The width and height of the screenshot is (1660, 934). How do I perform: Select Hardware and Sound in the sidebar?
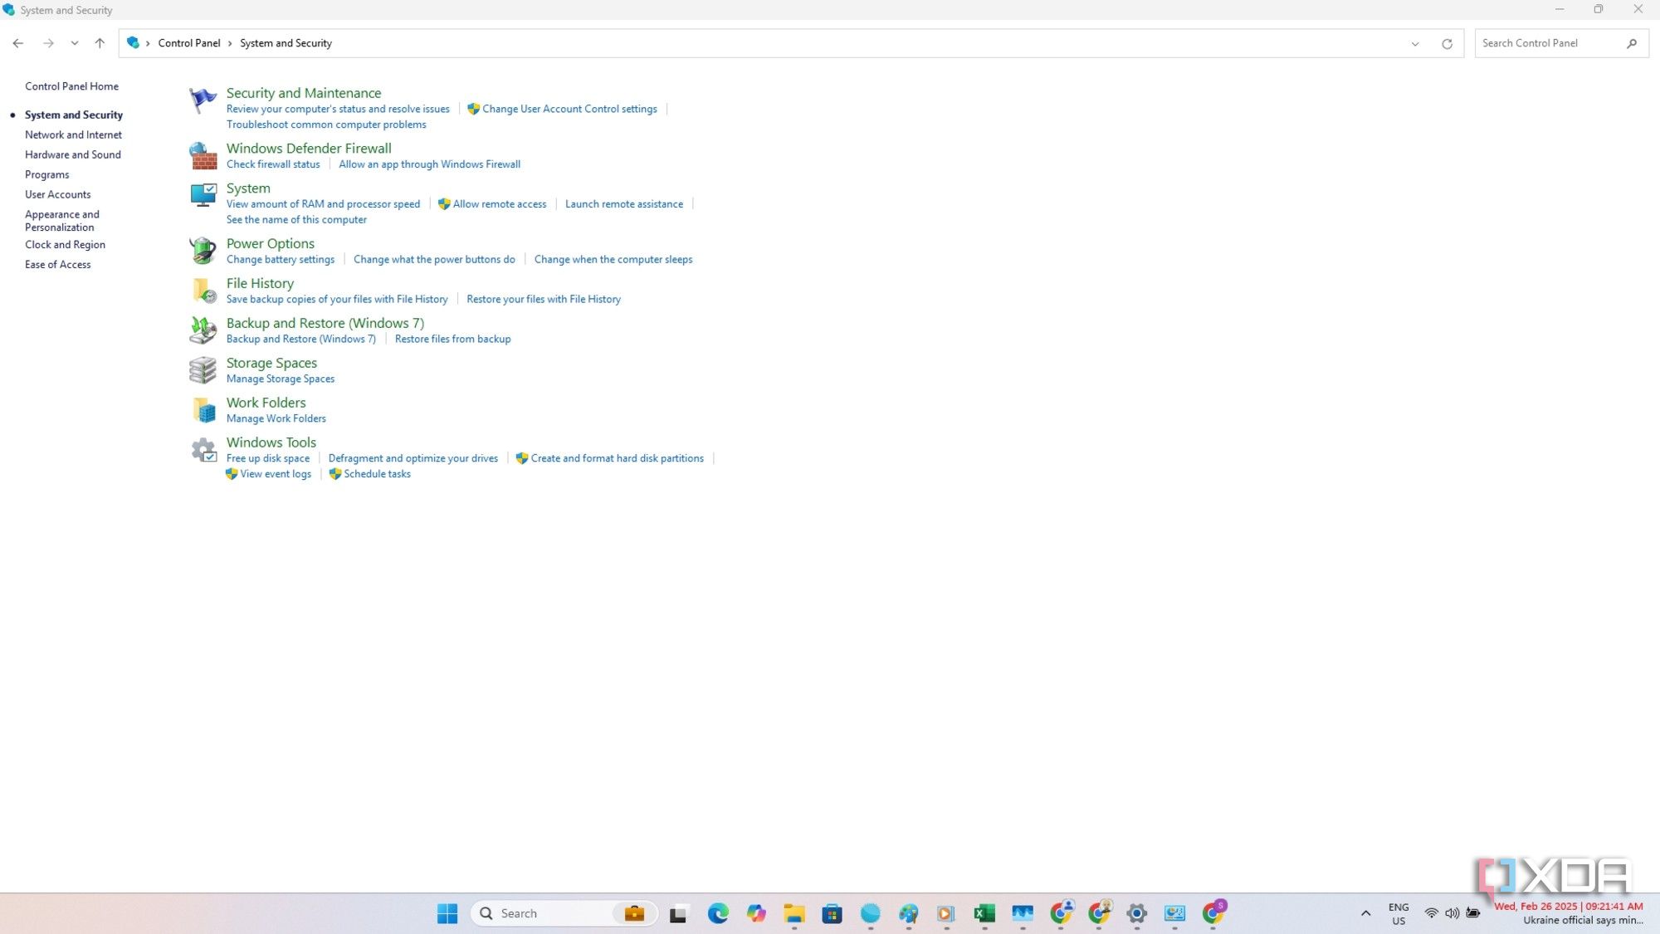[73, 154]
